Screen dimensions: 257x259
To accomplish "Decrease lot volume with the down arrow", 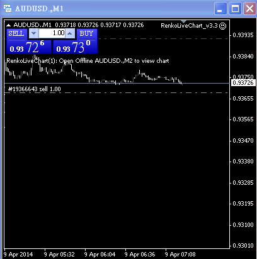I will click(x=33, y=33).
